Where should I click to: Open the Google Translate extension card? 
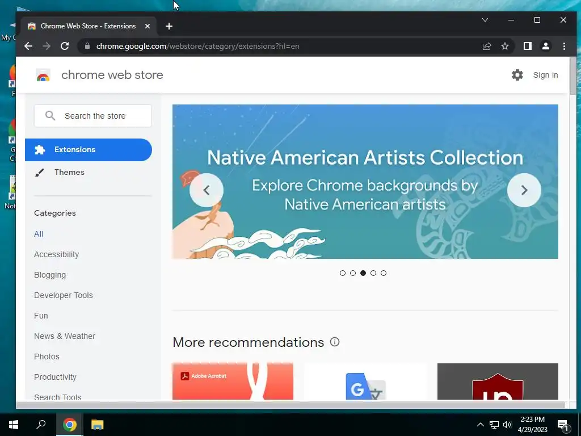tap(365, 381)
